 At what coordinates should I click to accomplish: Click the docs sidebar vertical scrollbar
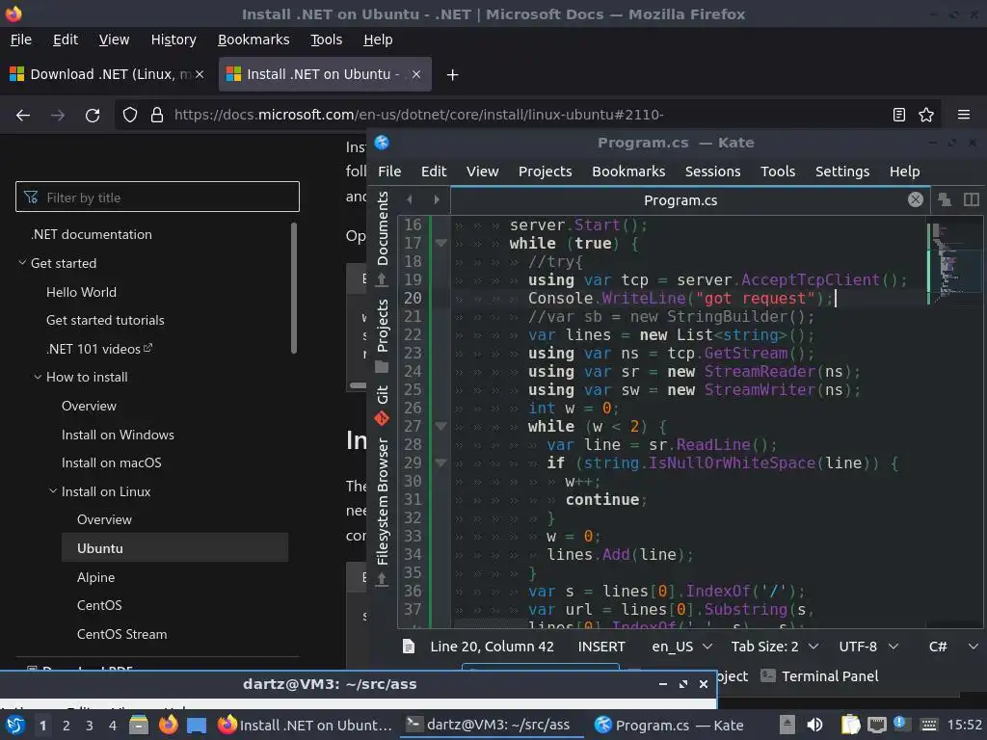(294, 288)
